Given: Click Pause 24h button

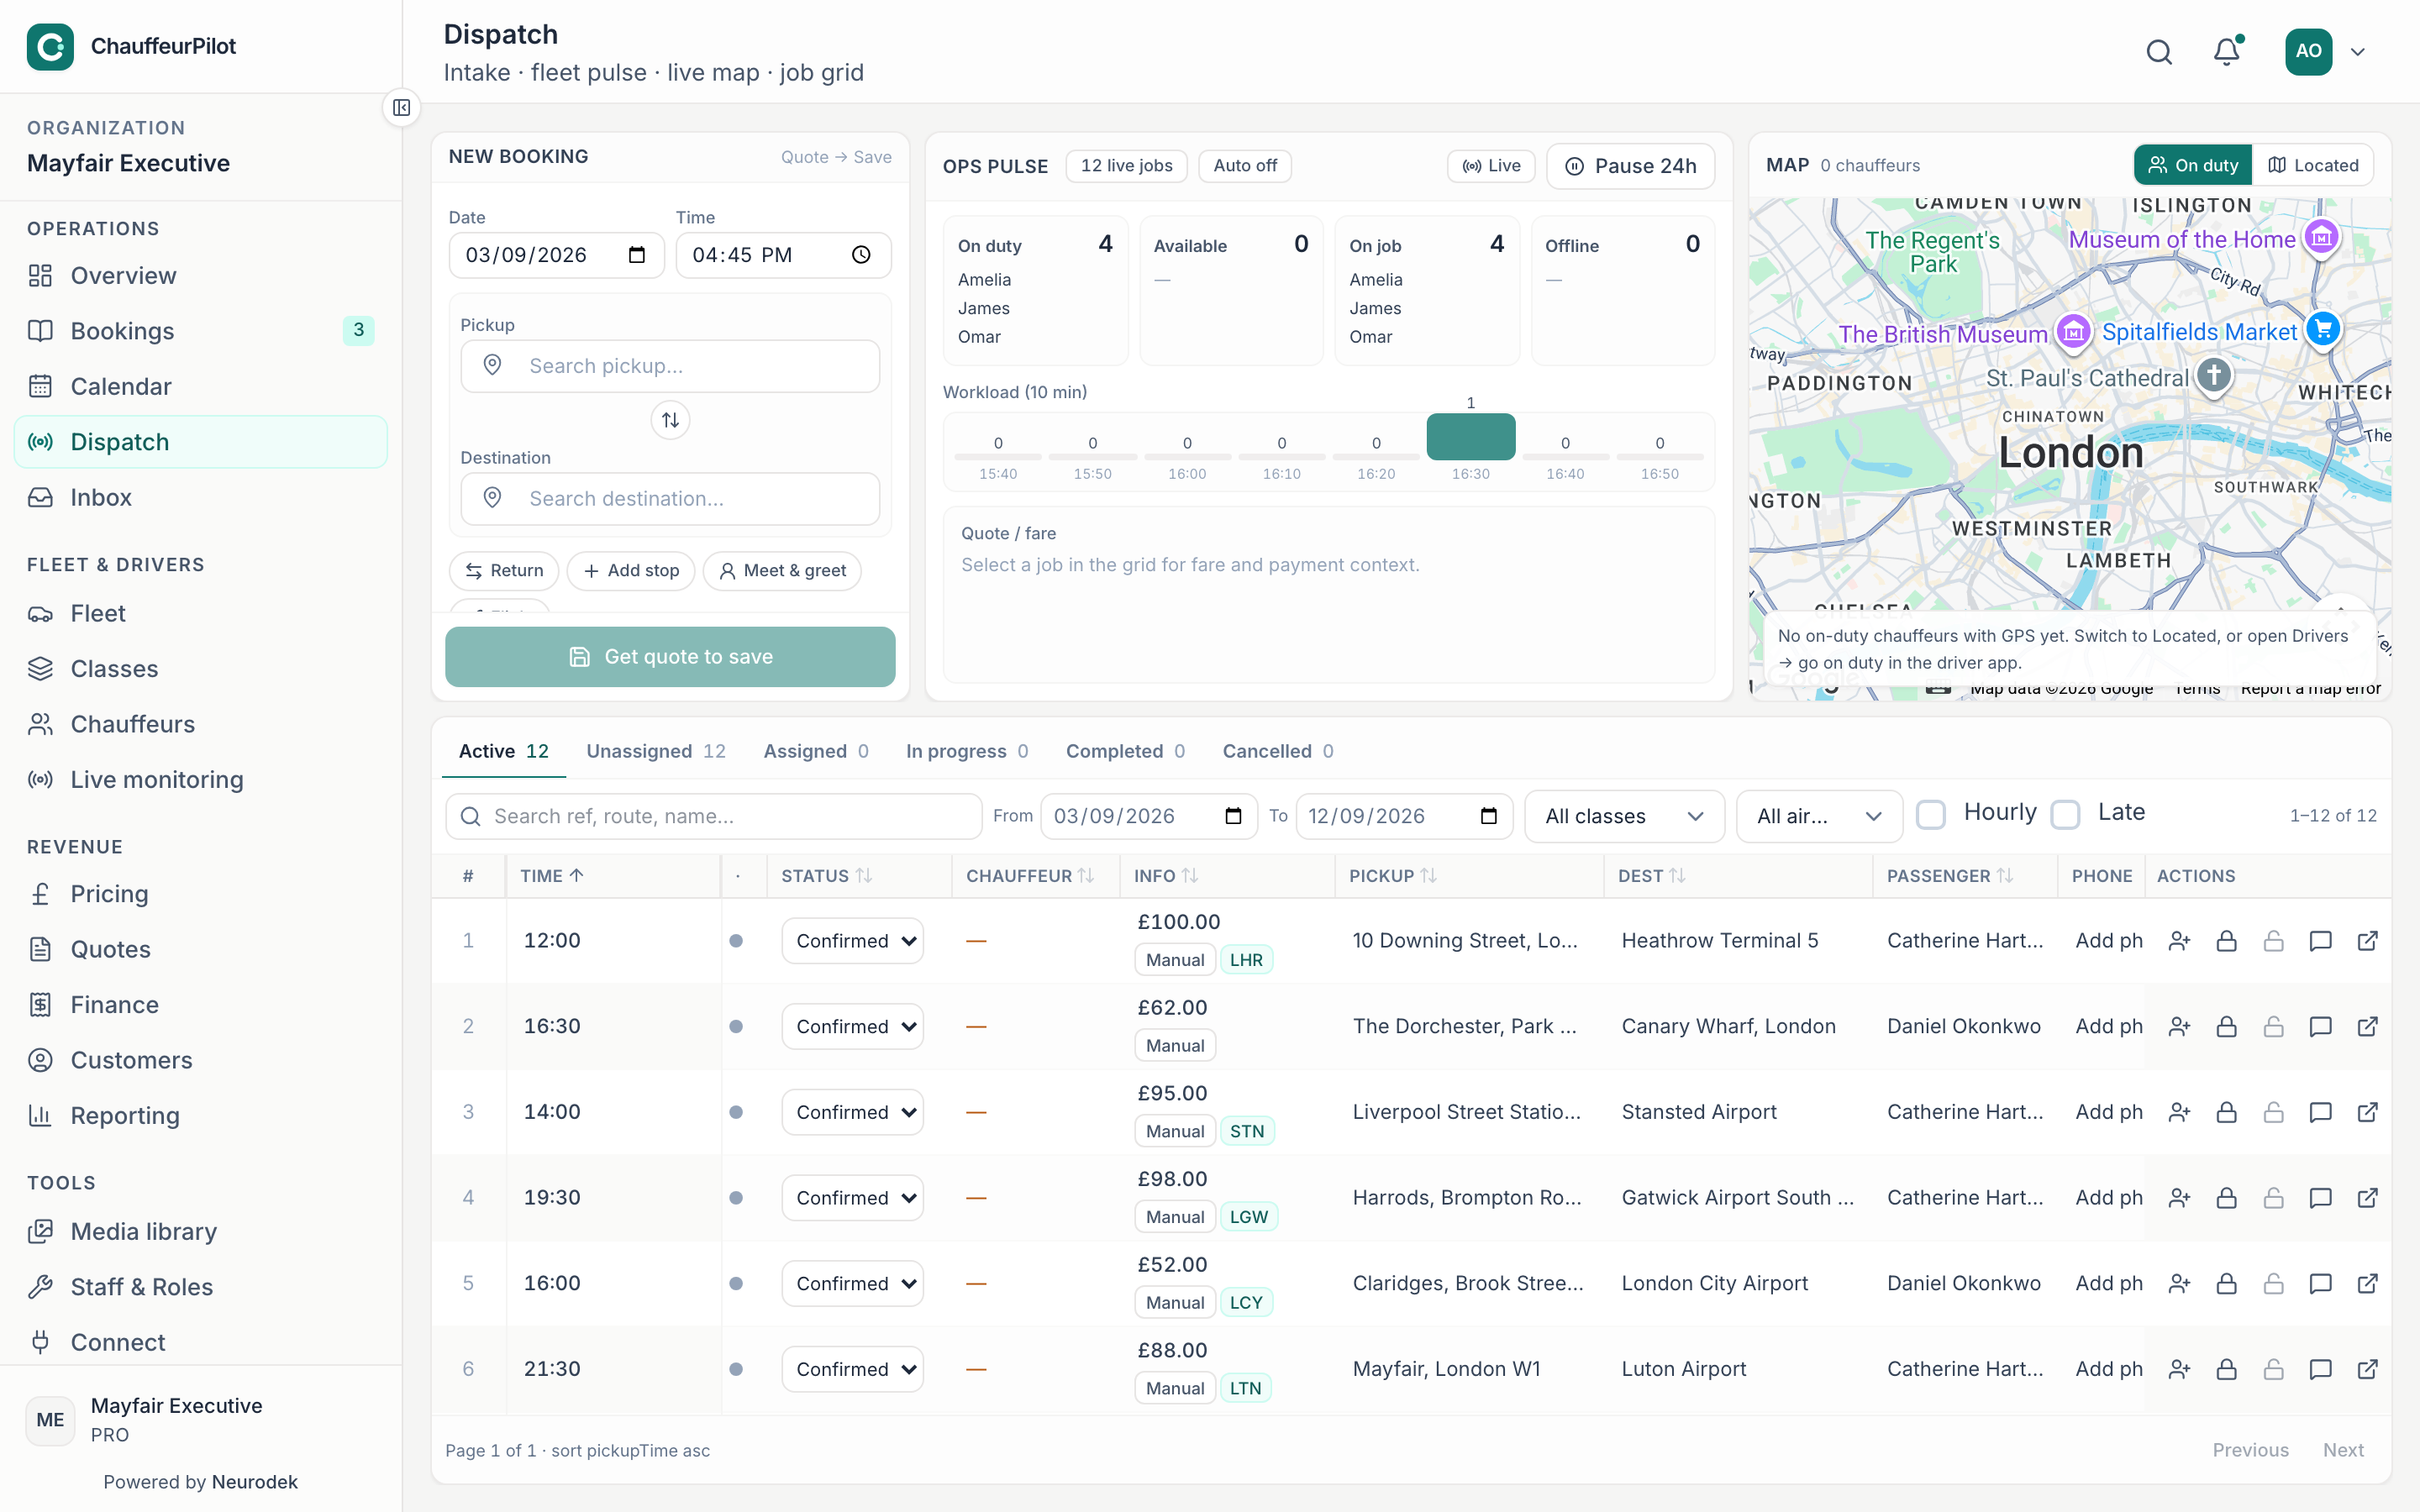Looking at the screenshot, I should (1630, 166).
